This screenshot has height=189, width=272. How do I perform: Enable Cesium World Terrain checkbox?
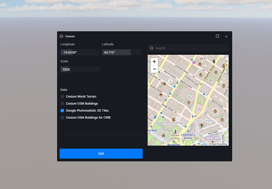point(62,96)
